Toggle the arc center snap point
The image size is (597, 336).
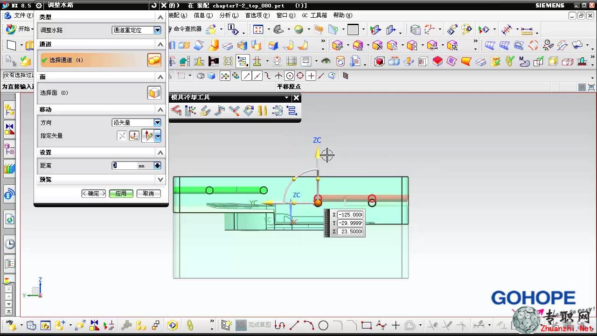click(290, 76)
